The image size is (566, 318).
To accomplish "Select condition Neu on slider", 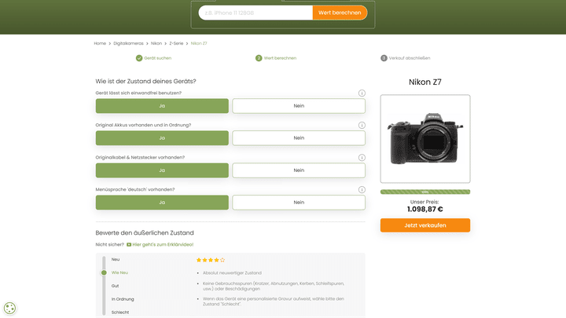I will pyautogui.click(x=116, y=259).
